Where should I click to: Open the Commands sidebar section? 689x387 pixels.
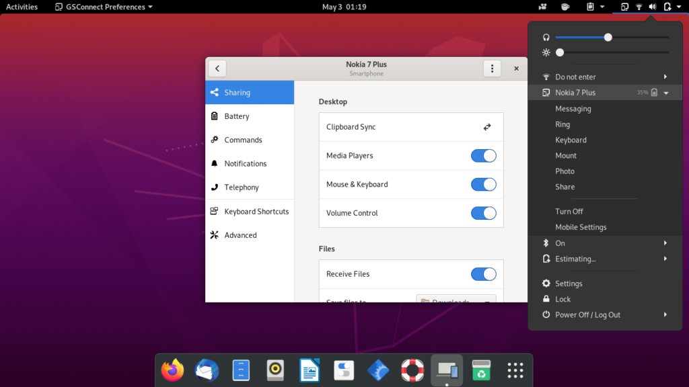click(x=250, y=140)
